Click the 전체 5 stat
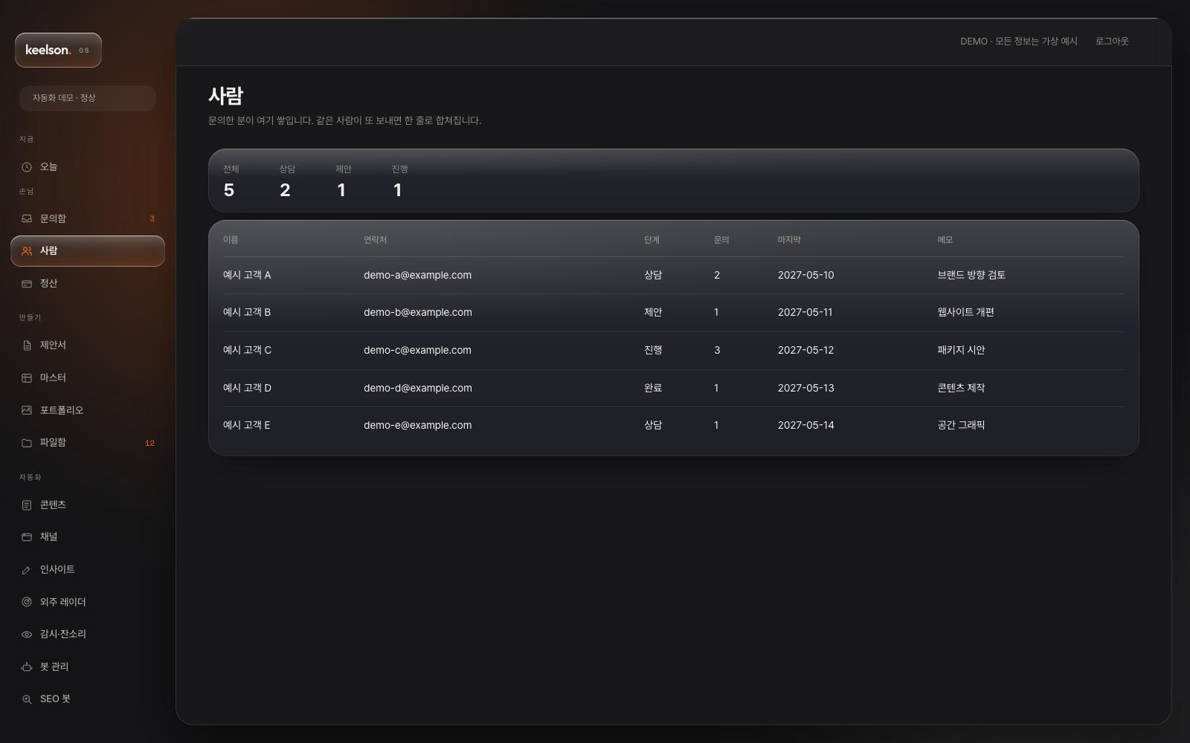The height and width of the screenshot is (743, 1190). [x=231, y=181]
